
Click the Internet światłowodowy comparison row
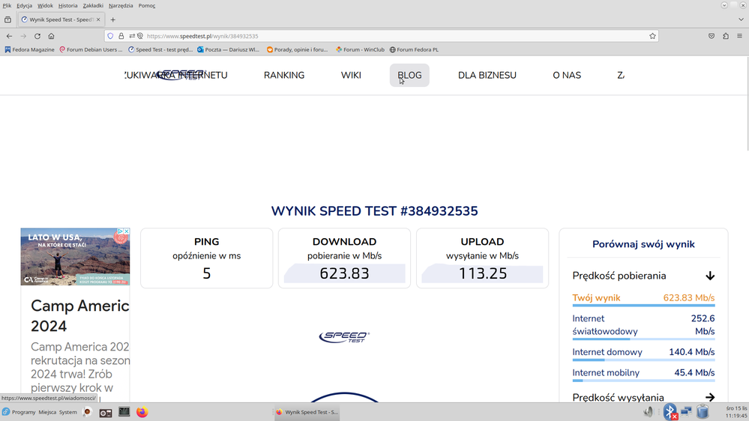[643, 326]
